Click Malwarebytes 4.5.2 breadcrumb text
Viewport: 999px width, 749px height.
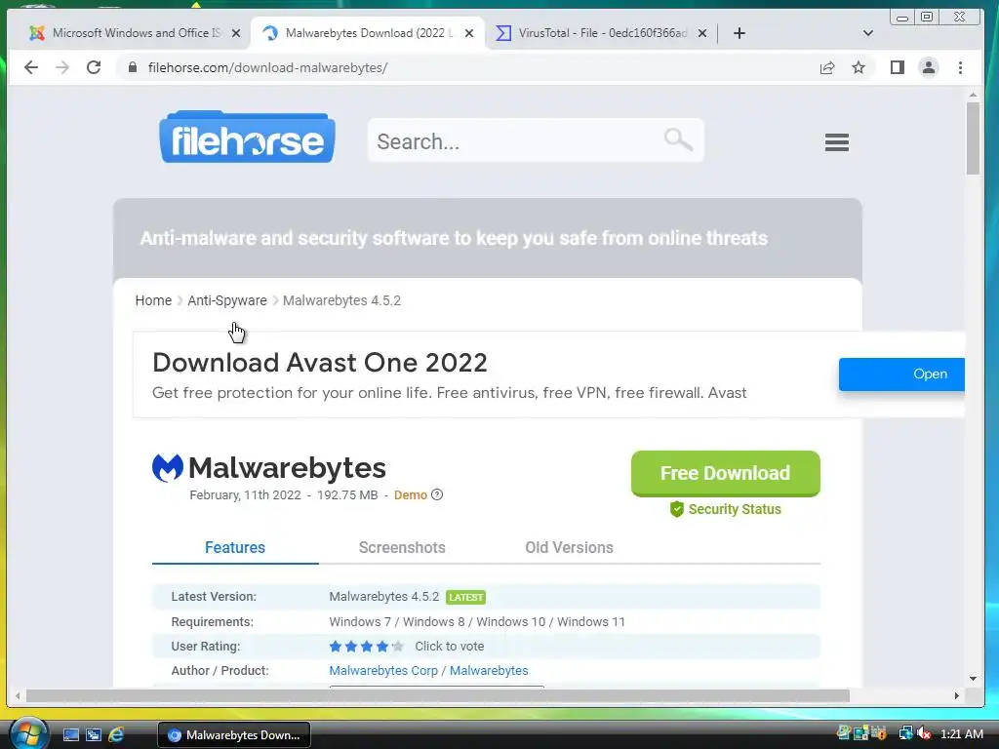point(341,300)
